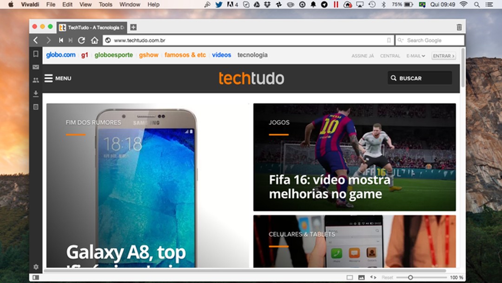
Task: Open the Notes panel in the sidebar
Action: click(x=36, y=107)
